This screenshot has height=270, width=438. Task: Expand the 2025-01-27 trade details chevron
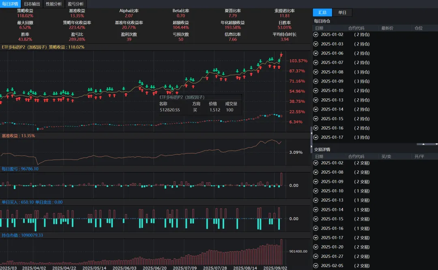pyautogui.click(x=316, y=256)
